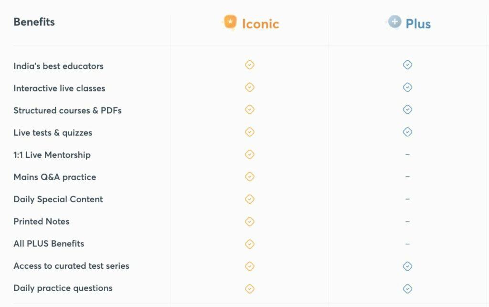Click Iconic checkmark for Mains Q&A practice
This screenshot has height=307, width=489.
click(249, 177)
